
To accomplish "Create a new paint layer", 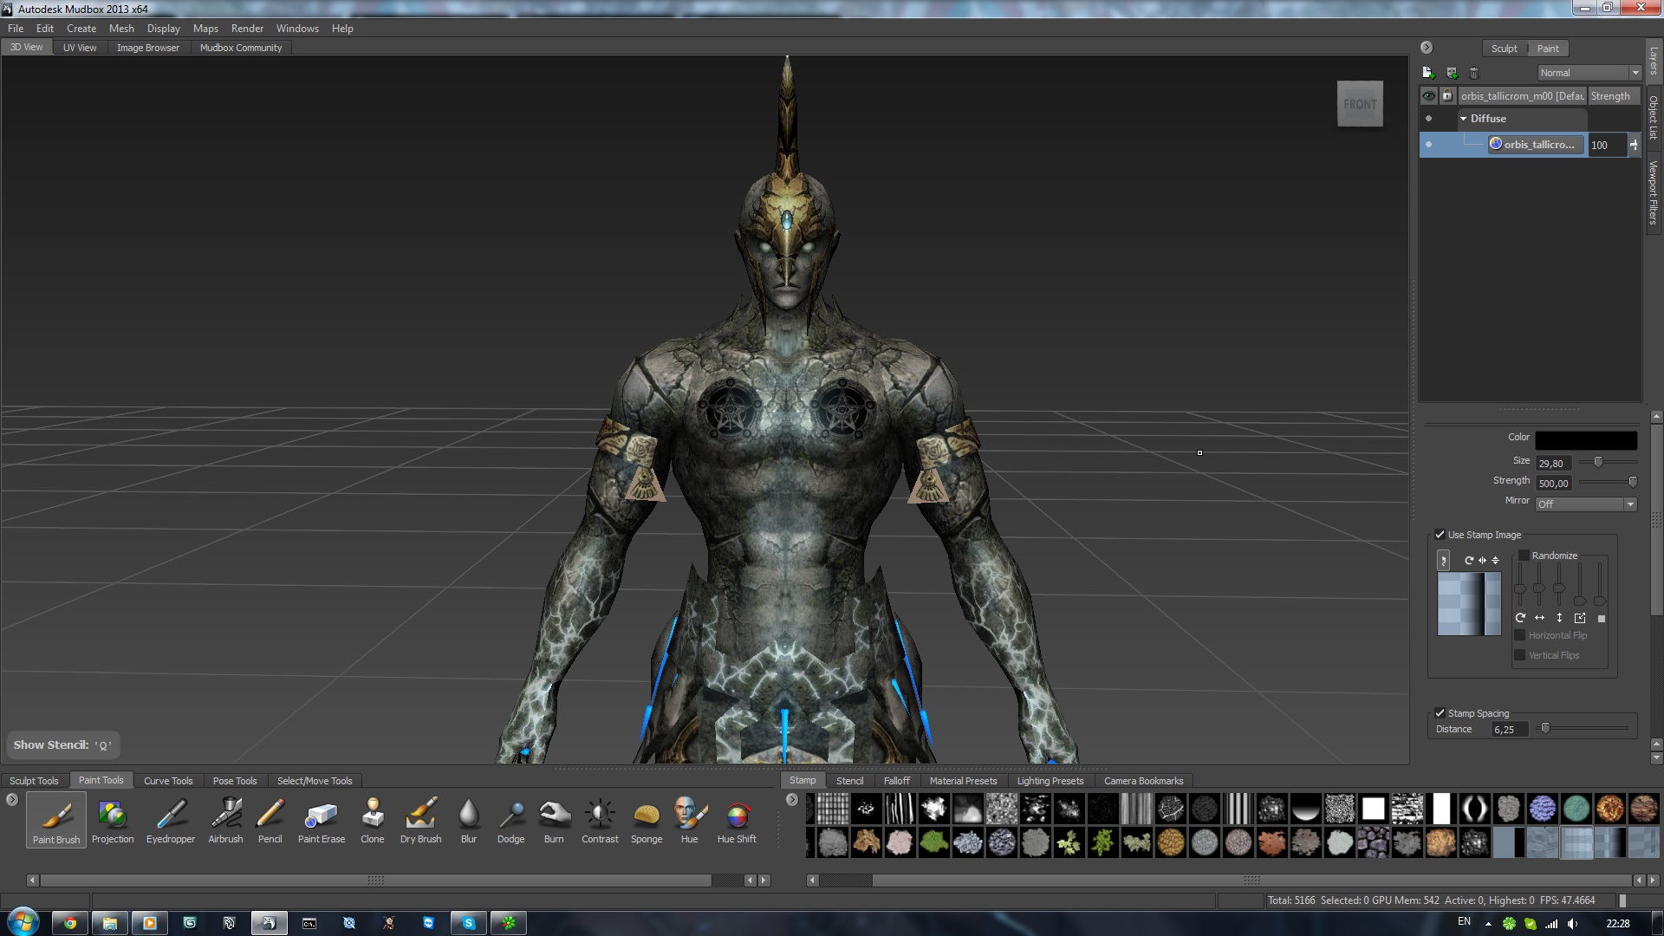I will [1428, 73].
